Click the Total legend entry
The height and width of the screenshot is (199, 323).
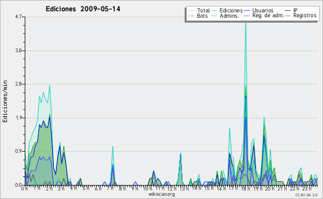[199, 10]
